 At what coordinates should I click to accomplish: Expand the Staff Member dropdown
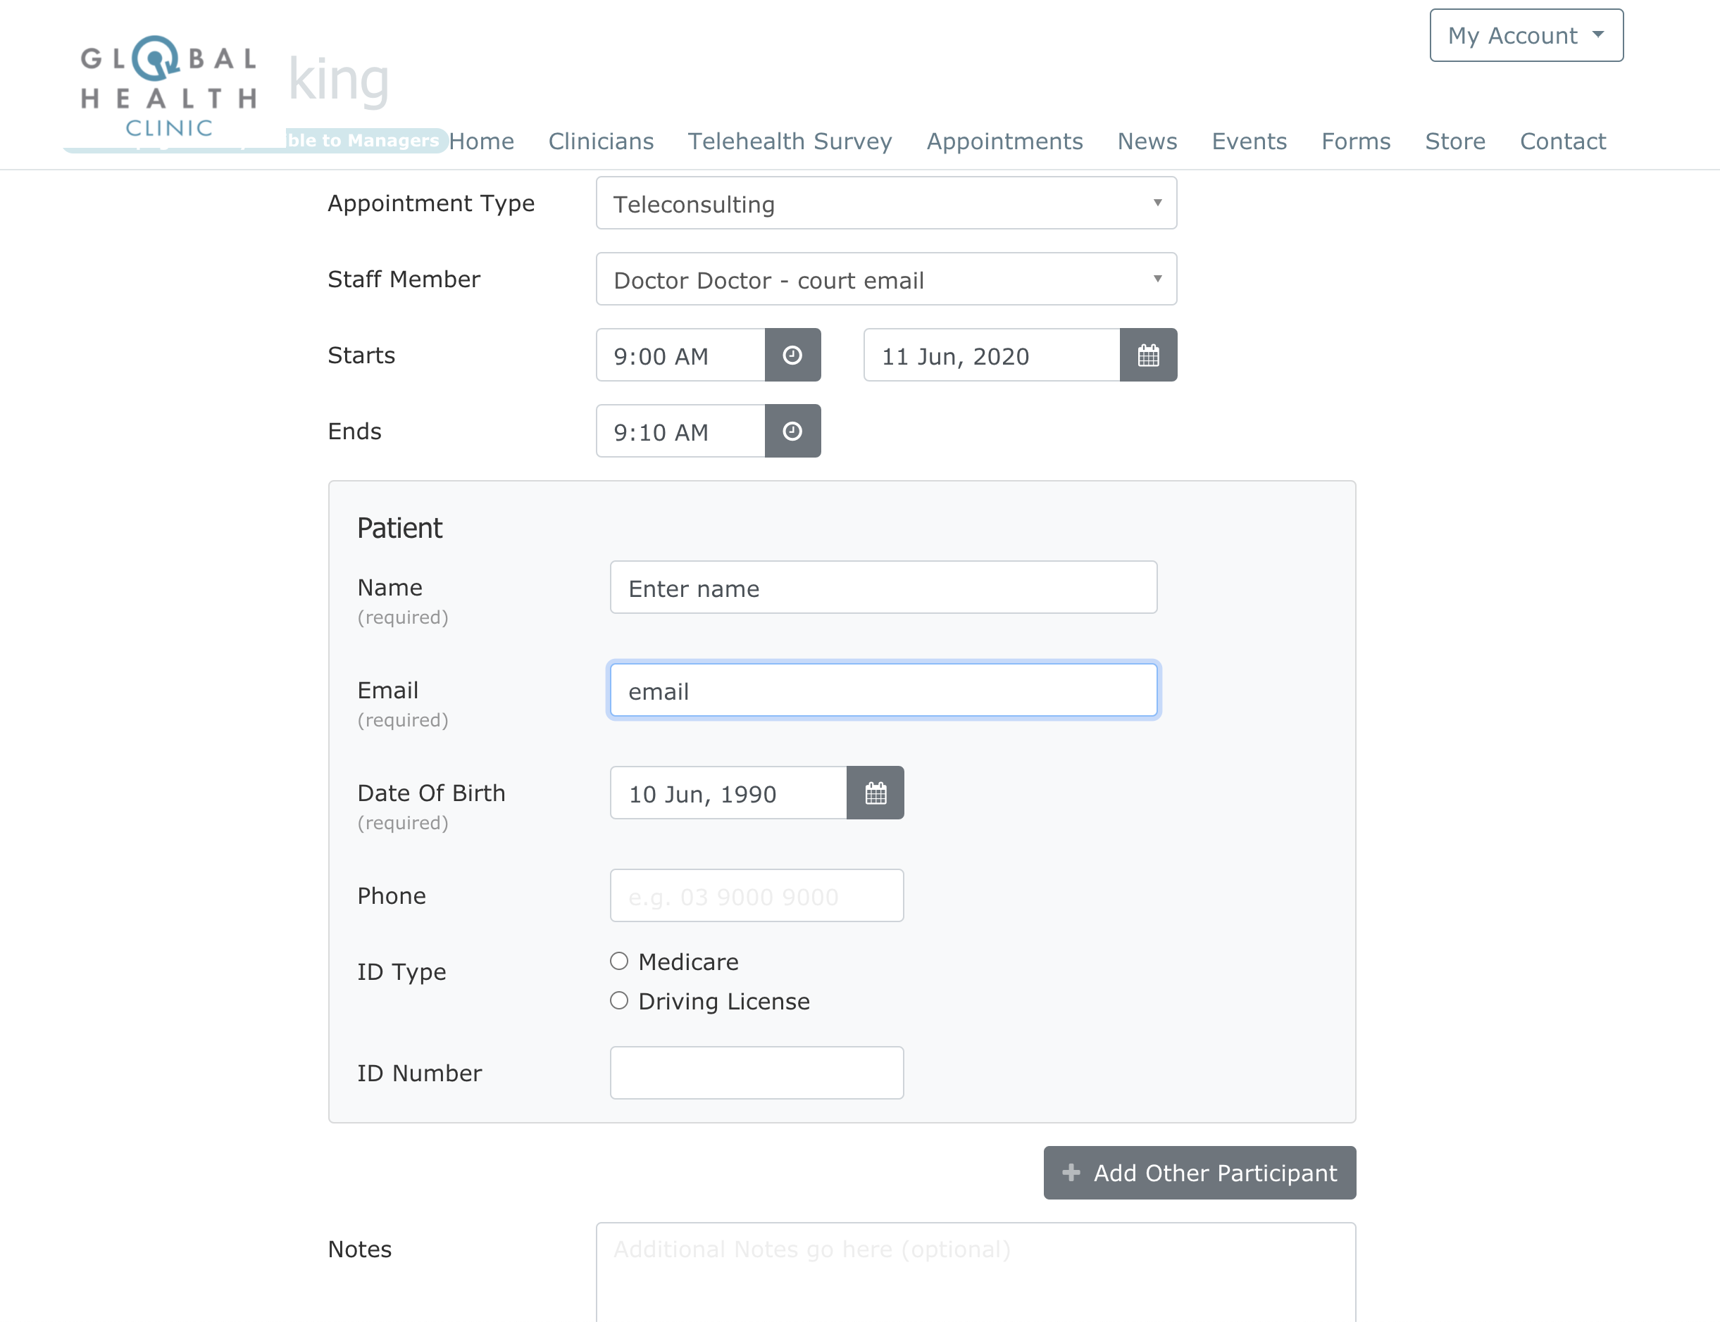[x=885, y=279]
